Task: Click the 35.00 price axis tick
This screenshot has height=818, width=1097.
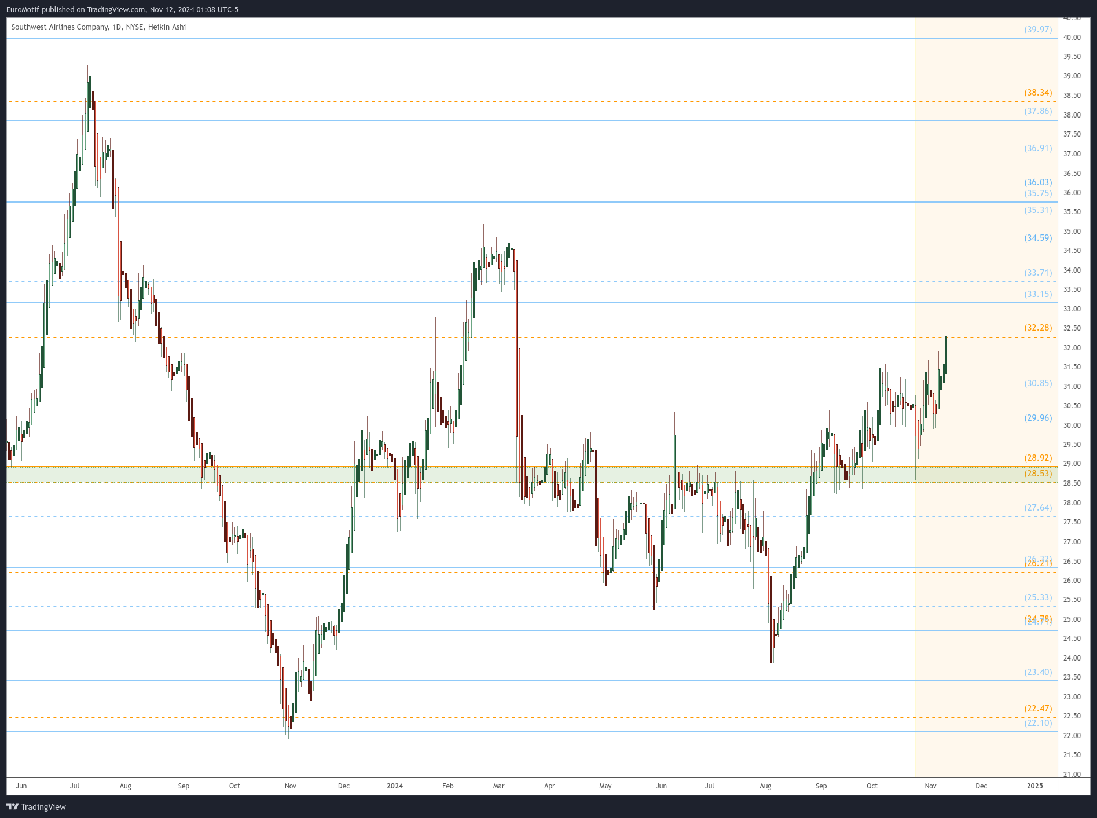Action: pyautogui.click(x=1072, y=232)
